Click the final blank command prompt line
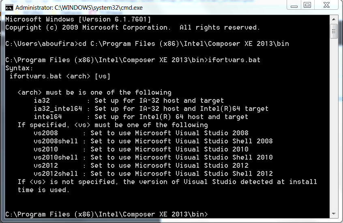The width and height of the screenshot is (343, 223). (x=107, y=214)
